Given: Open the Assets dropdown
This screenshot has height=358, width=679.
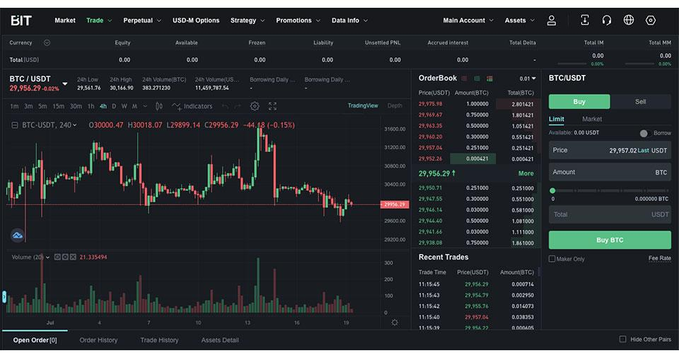Looking at the screenshot, I should click(520, 21).
